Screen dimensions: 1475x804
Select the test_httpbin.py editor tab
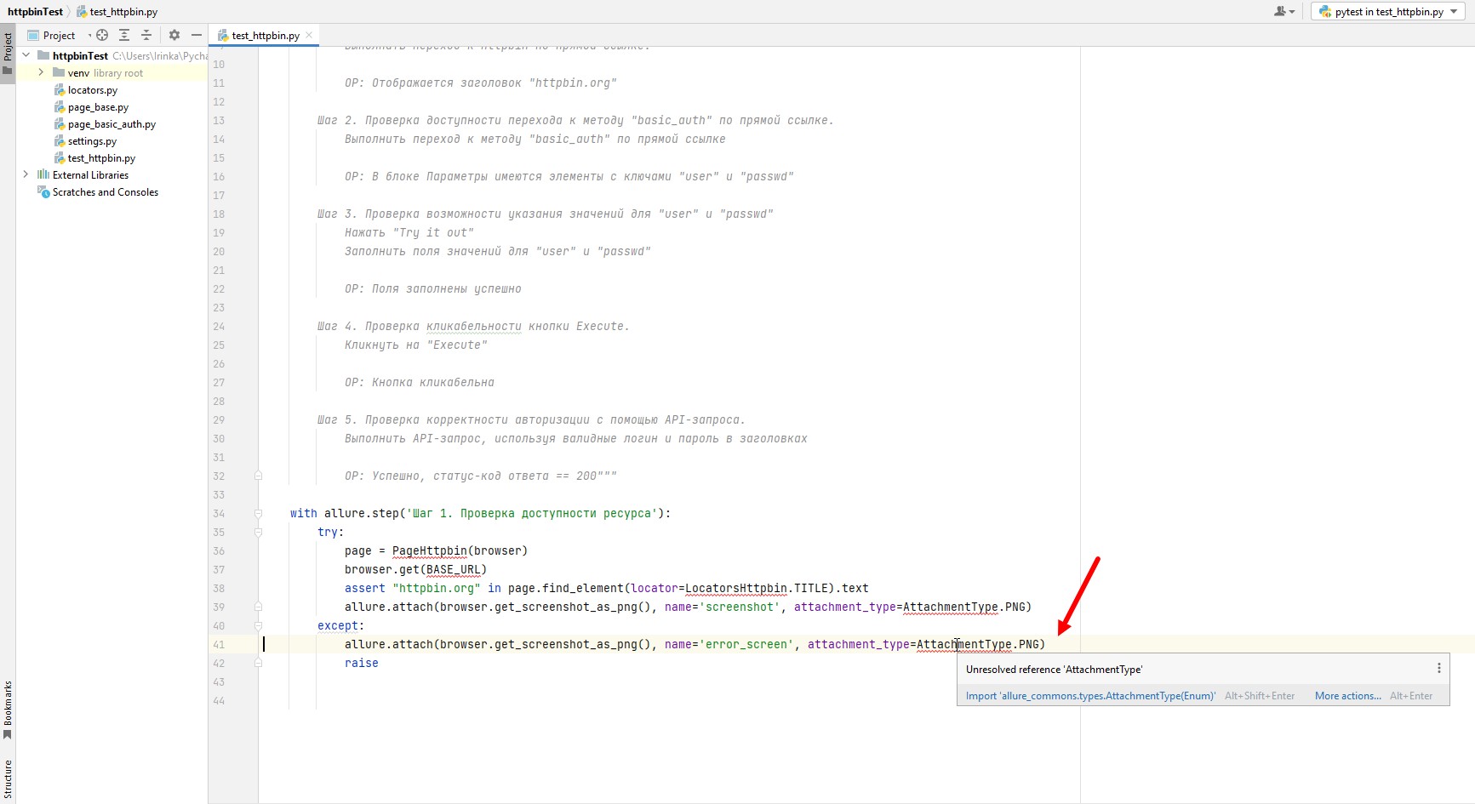pos(265,35)
